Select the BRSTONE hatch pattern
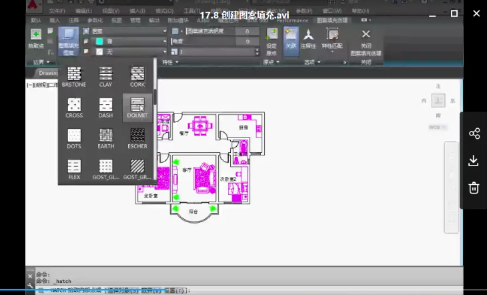The image size is (487, 295). [x=74, y=77]
